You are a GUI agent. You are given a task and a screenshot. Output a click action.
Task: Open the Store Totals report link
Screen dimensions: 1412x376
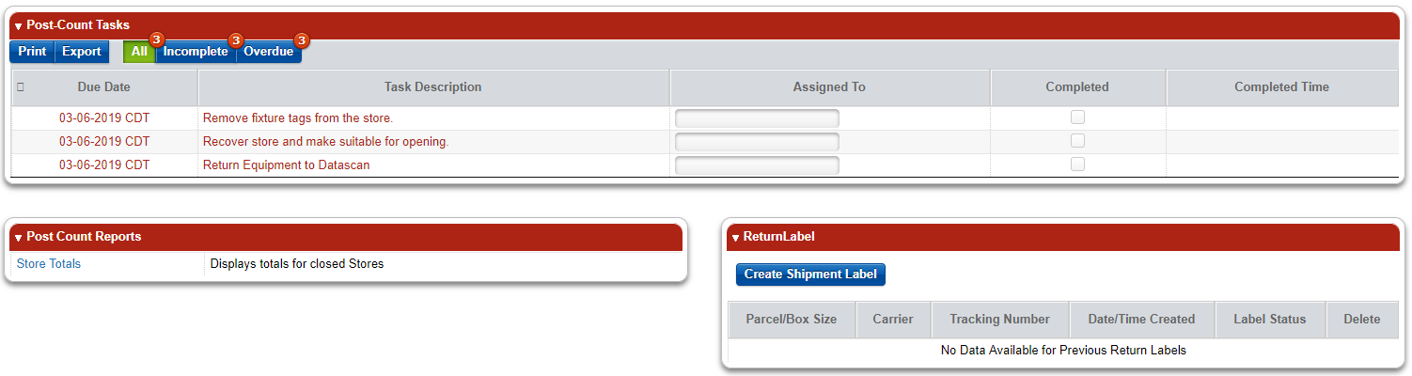[x=49, y=264]
